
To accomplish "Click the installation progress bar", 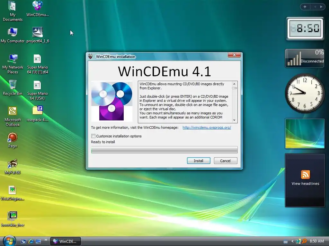I will (164, 150).
